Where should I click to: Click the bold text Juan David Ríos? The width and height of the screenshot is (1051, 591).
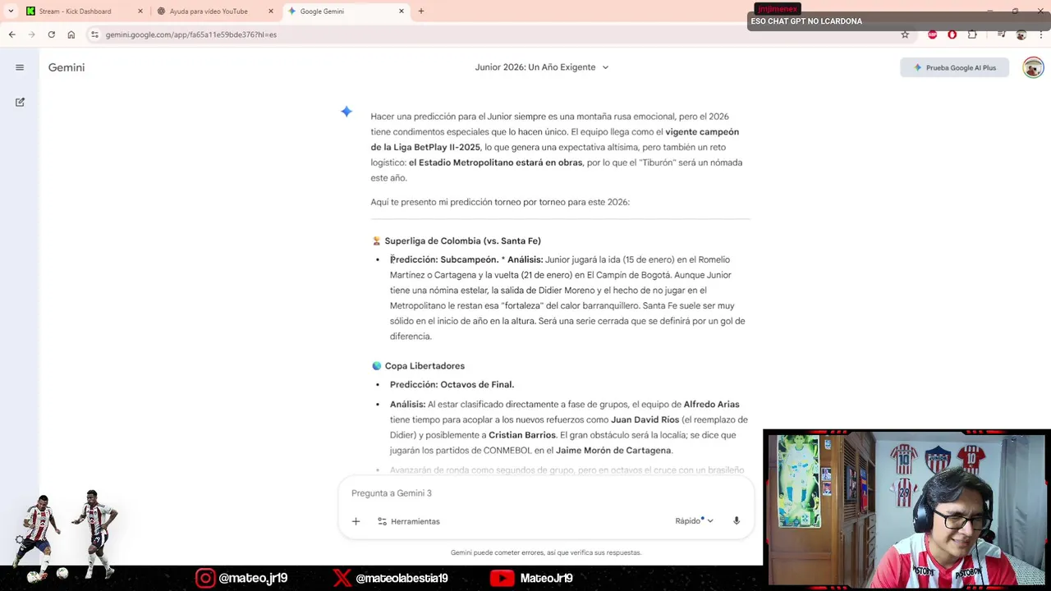pos(645,419)
